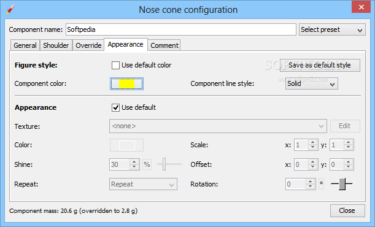The image size is (375, 227).
Task: Open the Repeat mode dropdown
Action: 143,184
